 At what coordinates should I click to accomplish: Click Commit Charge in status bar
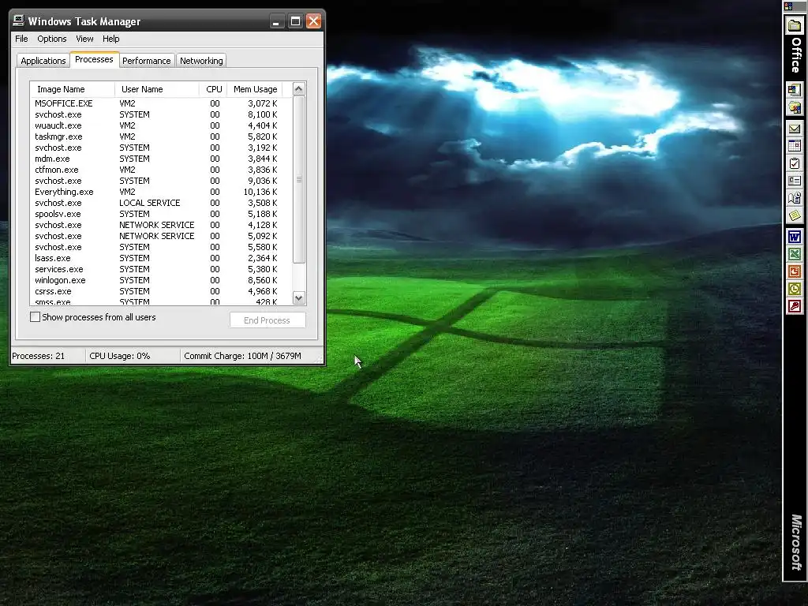pyautogui.click(x=242, y=356)
